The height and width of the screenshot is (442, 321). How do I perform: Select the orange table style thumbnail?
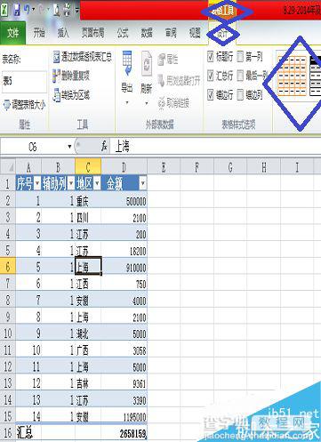(x=292, y=76)
